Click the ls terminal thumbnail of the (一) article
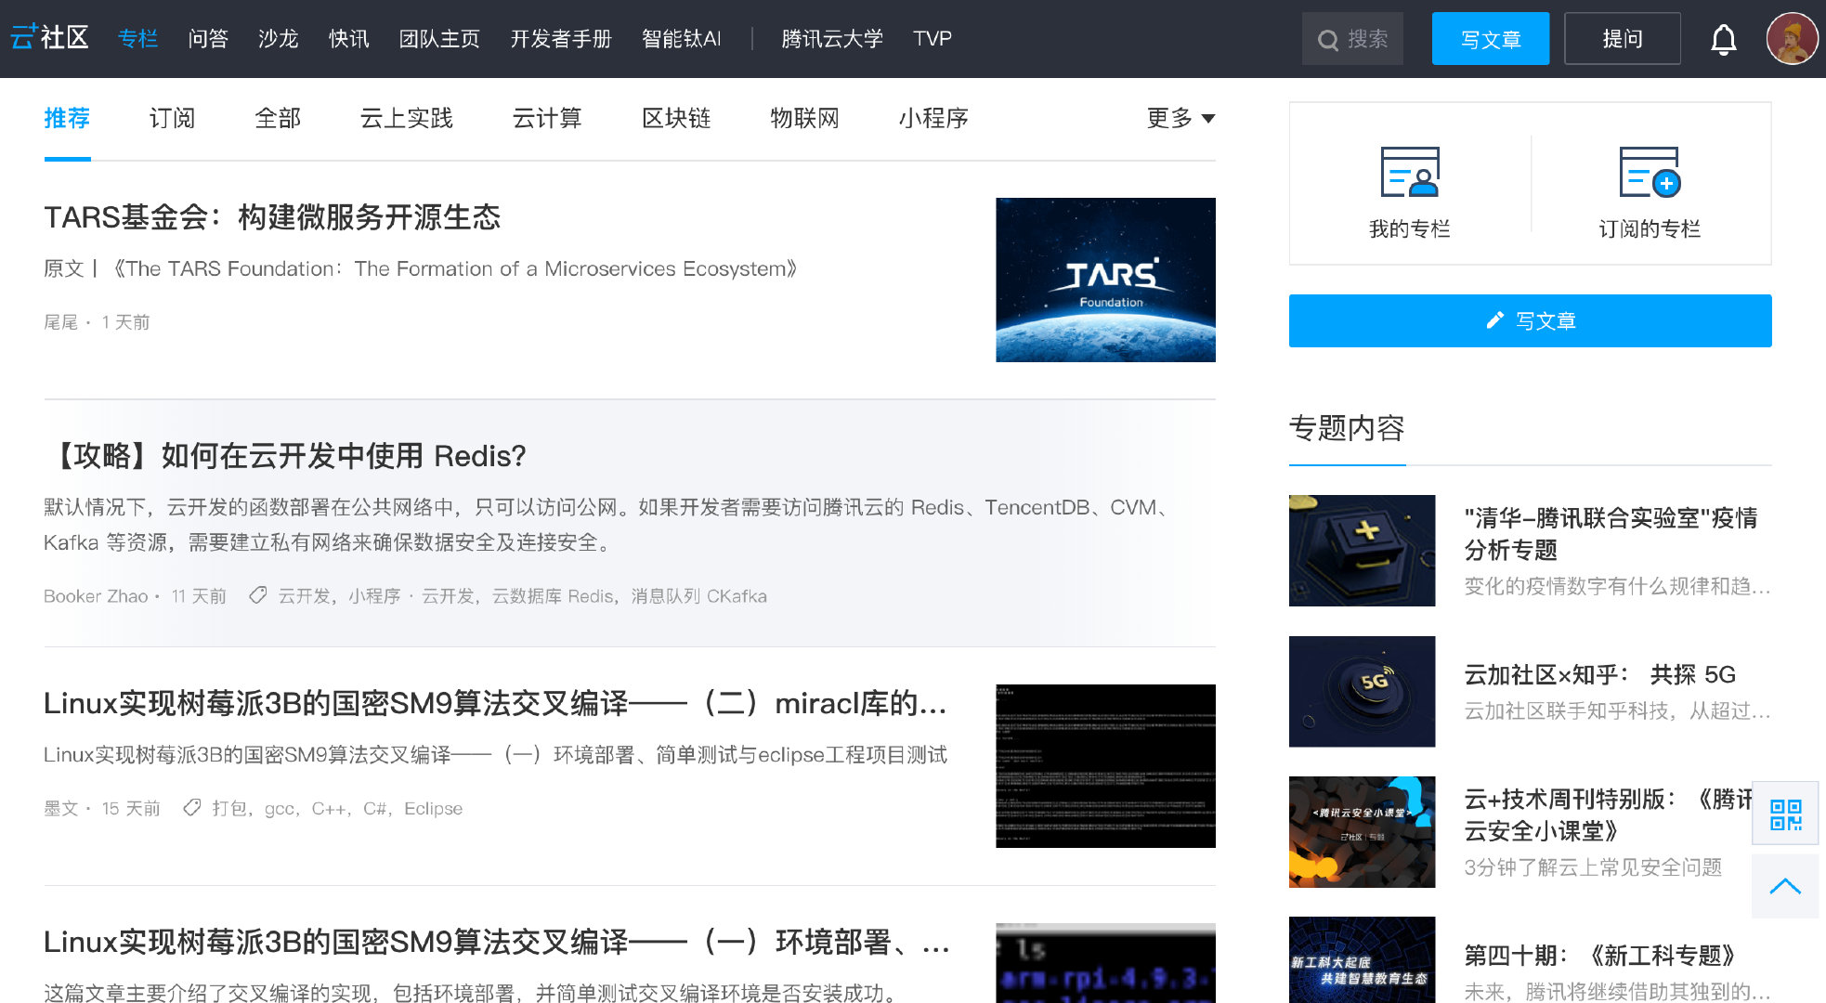This screenshot has height=1003, width=1826. (1105, 963)
